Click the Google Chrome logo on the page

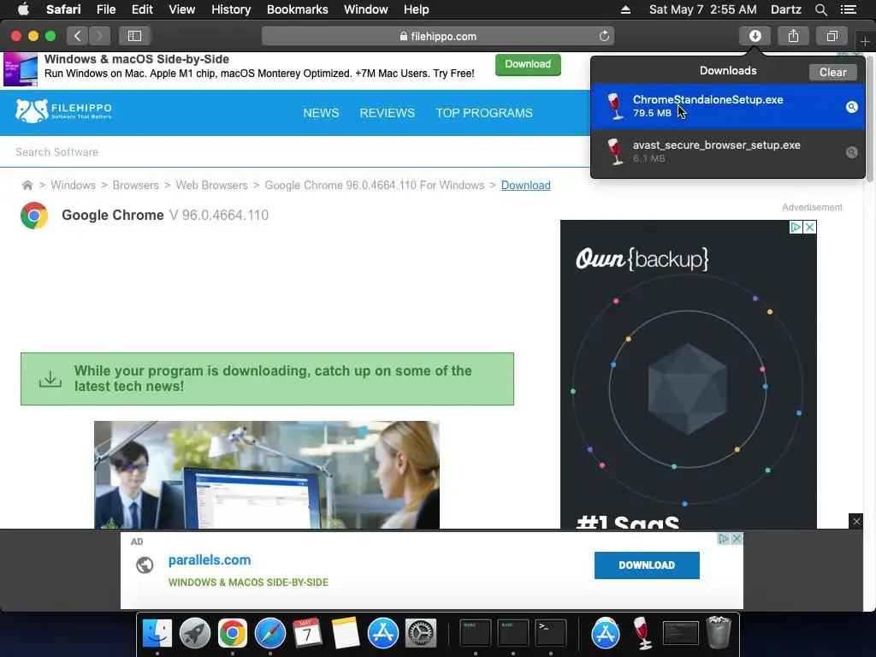(34, 215)
